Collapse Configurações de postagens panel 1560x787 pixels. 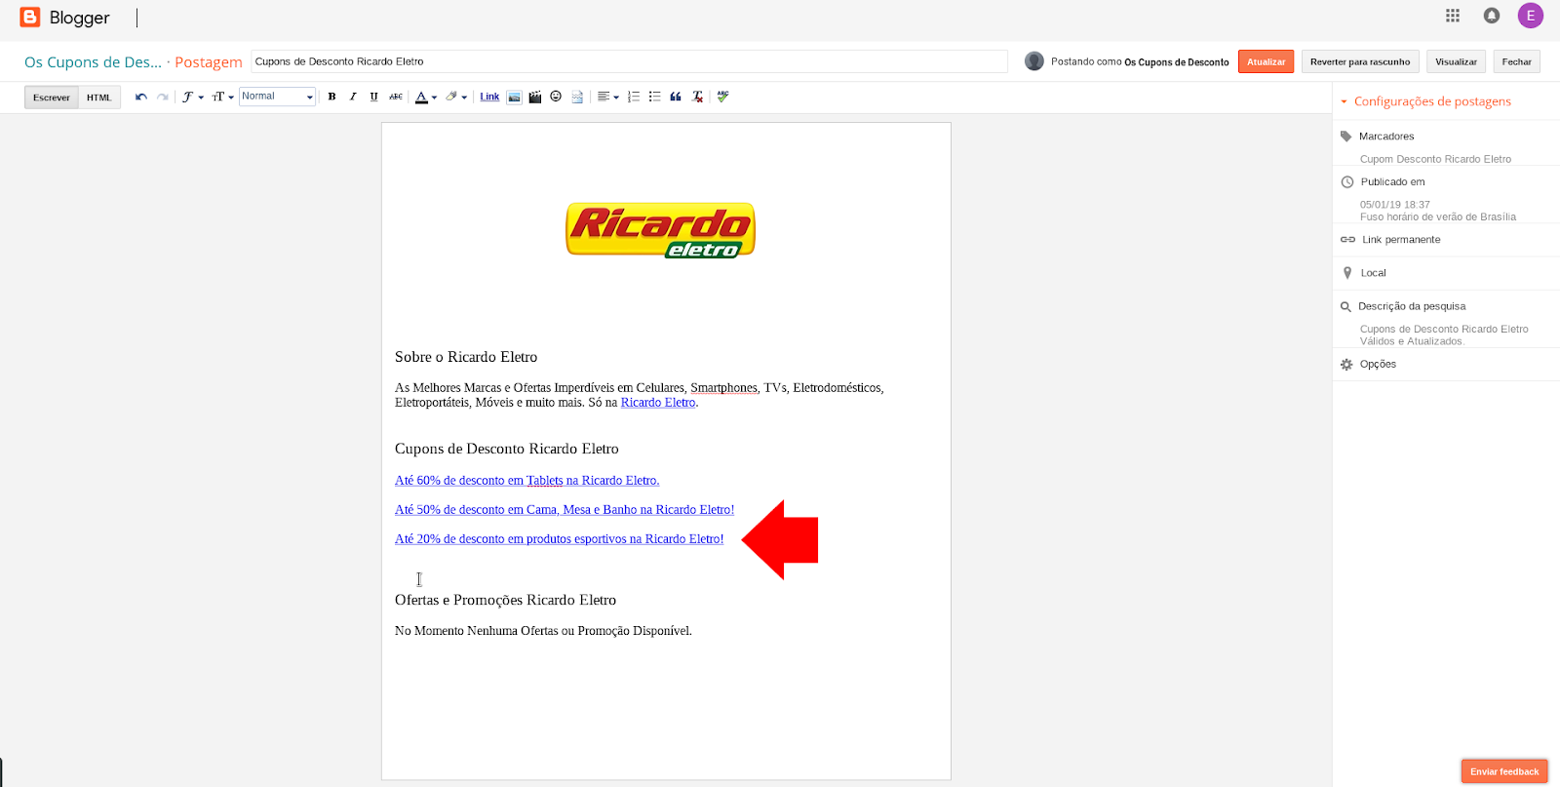coord(1432,101)
